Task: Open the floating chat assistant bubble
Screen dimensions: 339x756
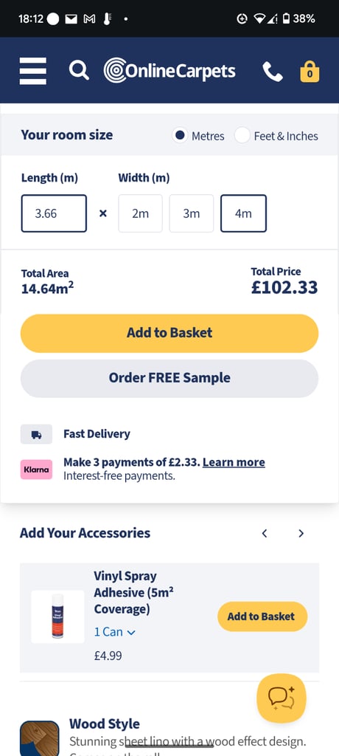Action: 282,698
